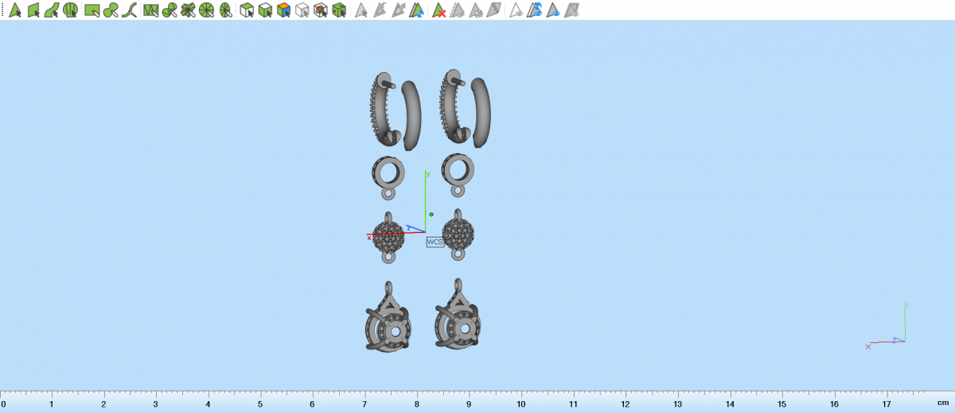Click the green triangle with red X
955x413 pixels.
point(439,10)
